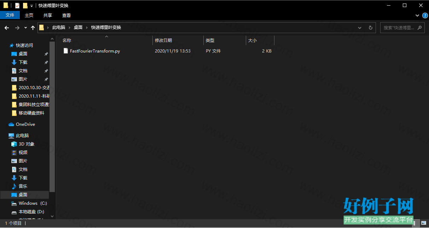429x228 pixels.
Task: Click the forward navigation arrow
Action: pyautogui.click(x=17, y=27)
